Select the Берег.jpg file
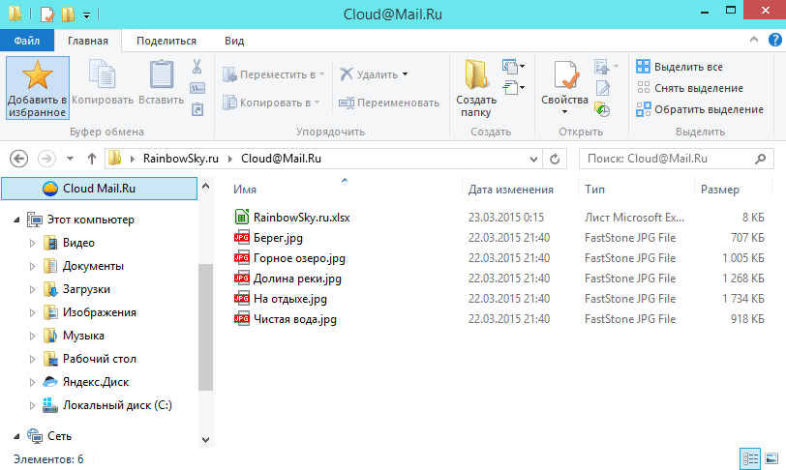 point(278,238)
